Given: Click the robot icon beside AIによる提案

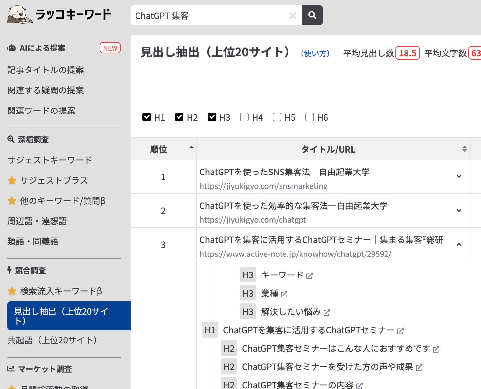Looking at the screenshot, I should click(x=12, y=48).
